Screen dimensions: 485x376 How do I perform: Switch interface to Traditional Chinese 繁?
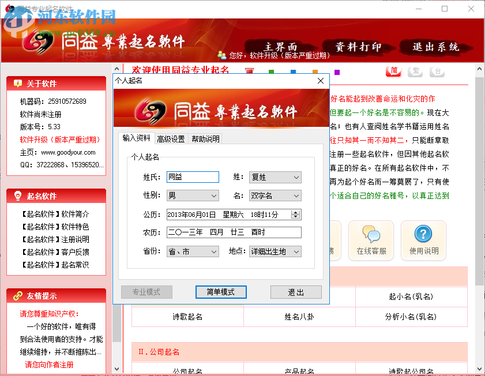(416, 72)
